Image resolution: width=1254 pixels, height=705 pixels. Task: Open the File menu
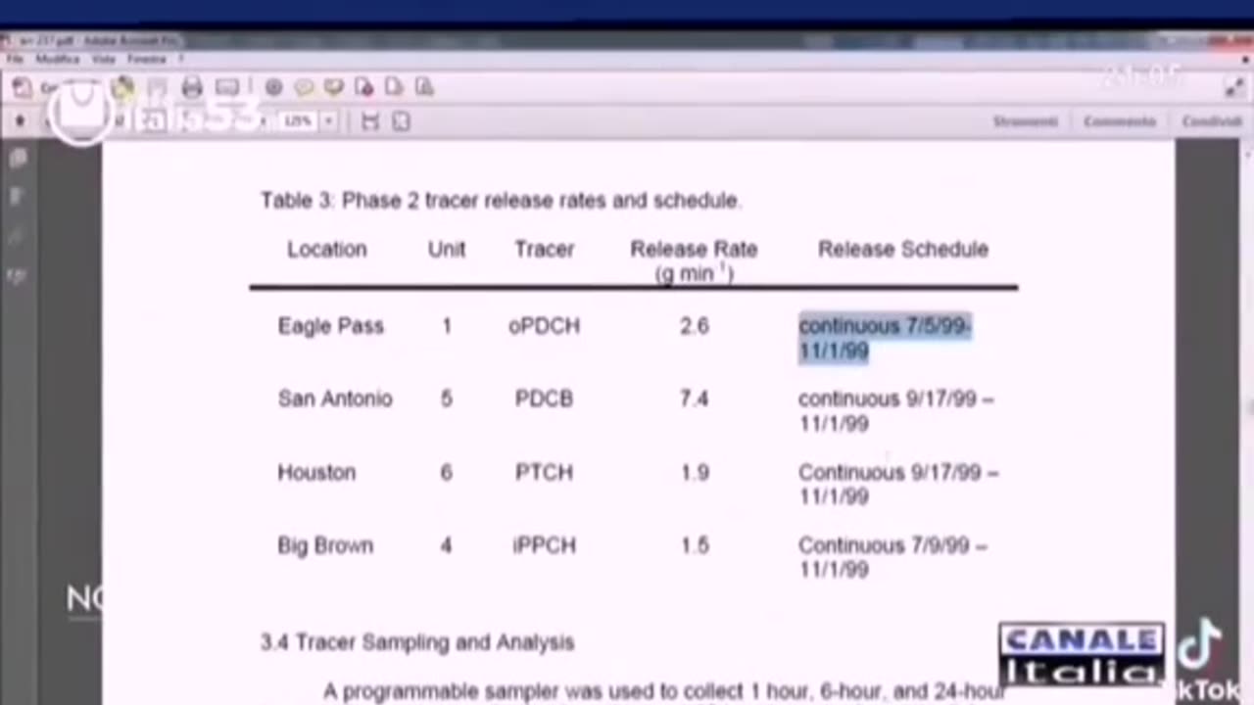click(x=15, y=59)
